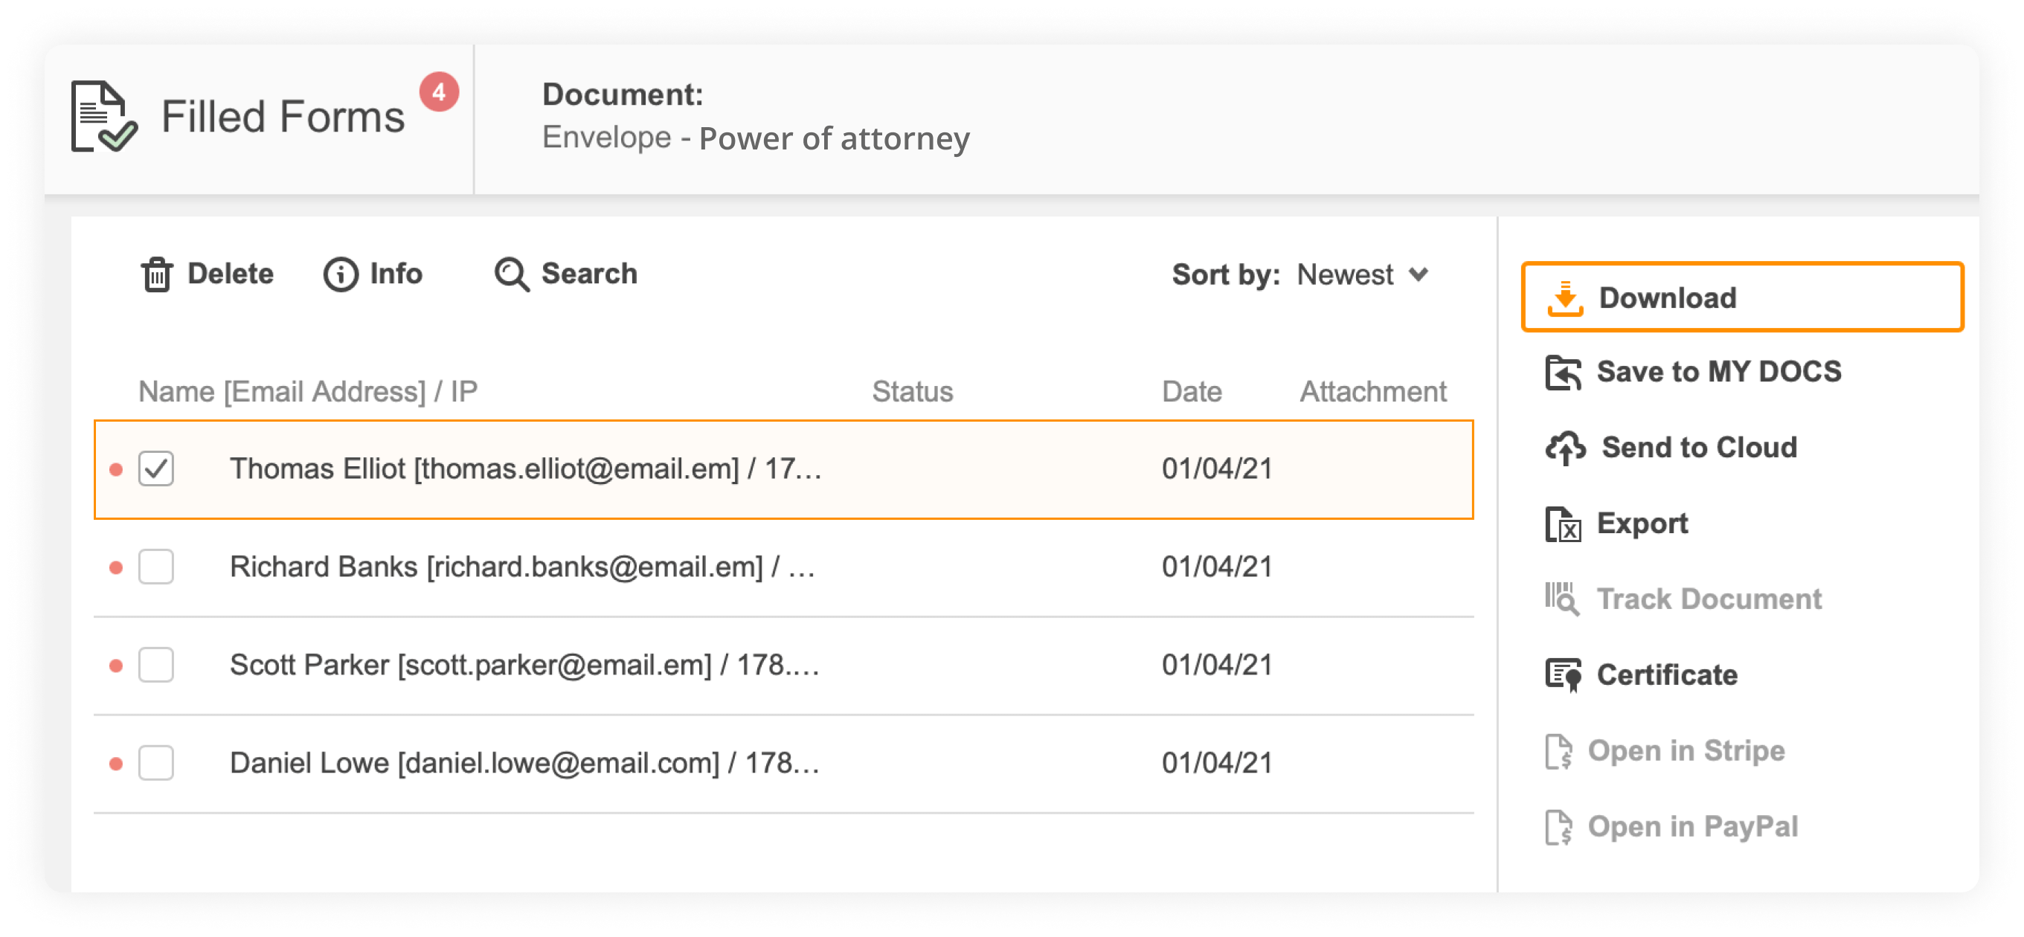This screenshot has height=937, width=2024.
Task: Select the Save to MY DOCS icon
Action: [1566, 371]
